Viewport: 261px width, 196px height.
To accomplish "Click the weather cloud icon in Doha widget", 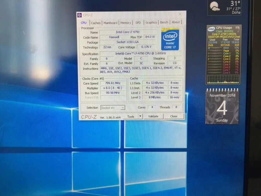I will [214, 6].
